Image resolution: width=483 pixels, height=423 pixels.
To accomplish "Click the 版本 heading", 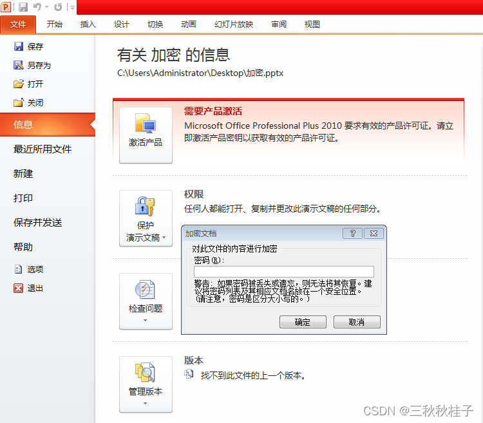I will point(194,360).
